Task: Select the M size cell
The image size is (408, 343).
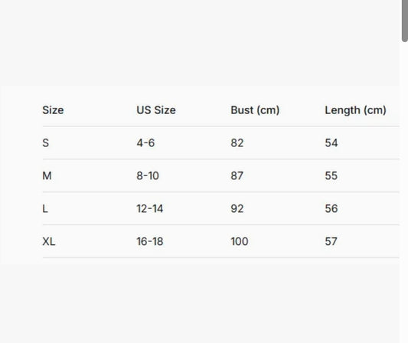Action: [x=47, y=175]
